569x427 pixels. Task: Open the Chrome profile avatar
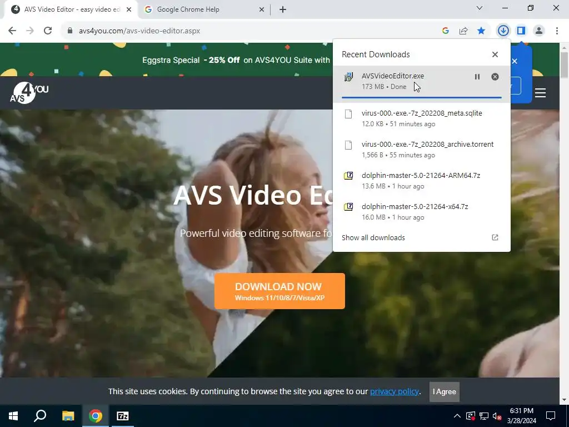(539, 31)
